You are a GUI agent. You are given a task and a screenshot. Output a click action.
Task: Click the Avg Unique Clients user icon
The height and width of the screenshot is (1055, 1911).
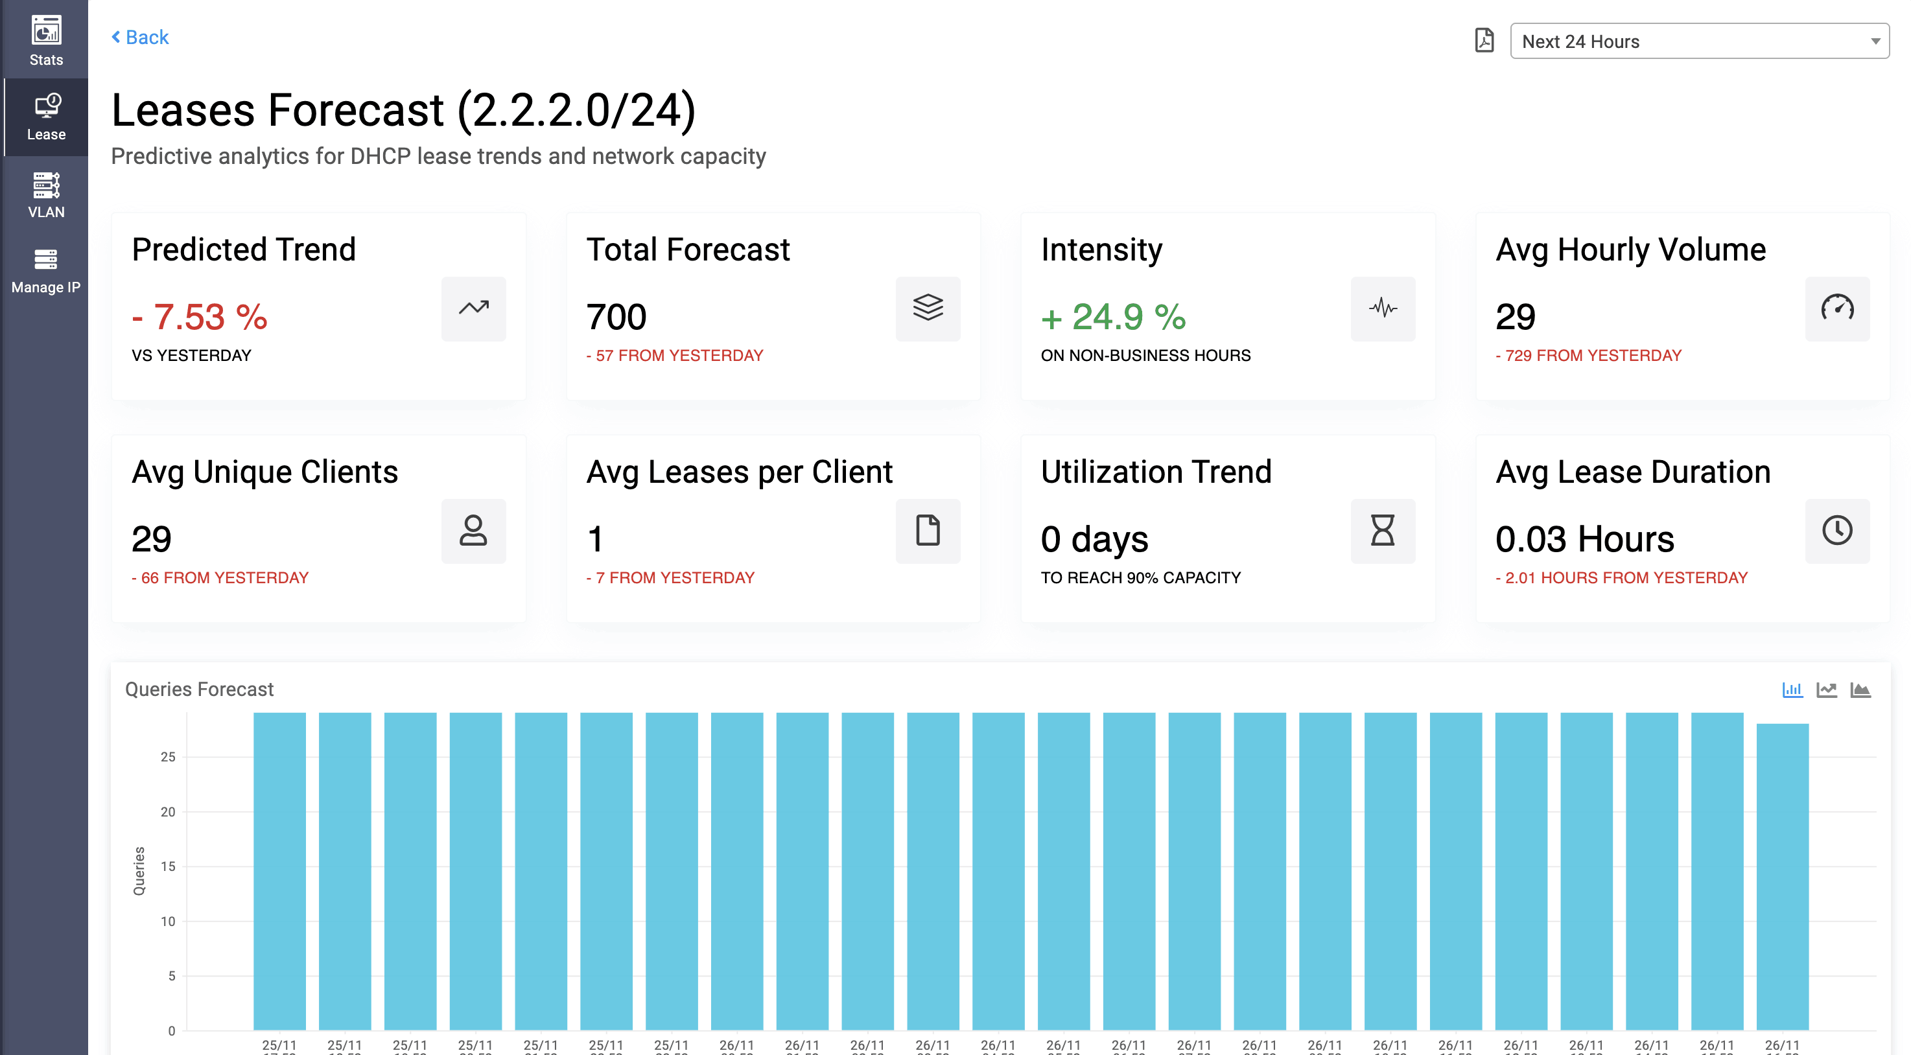click(x=473, y=531)
